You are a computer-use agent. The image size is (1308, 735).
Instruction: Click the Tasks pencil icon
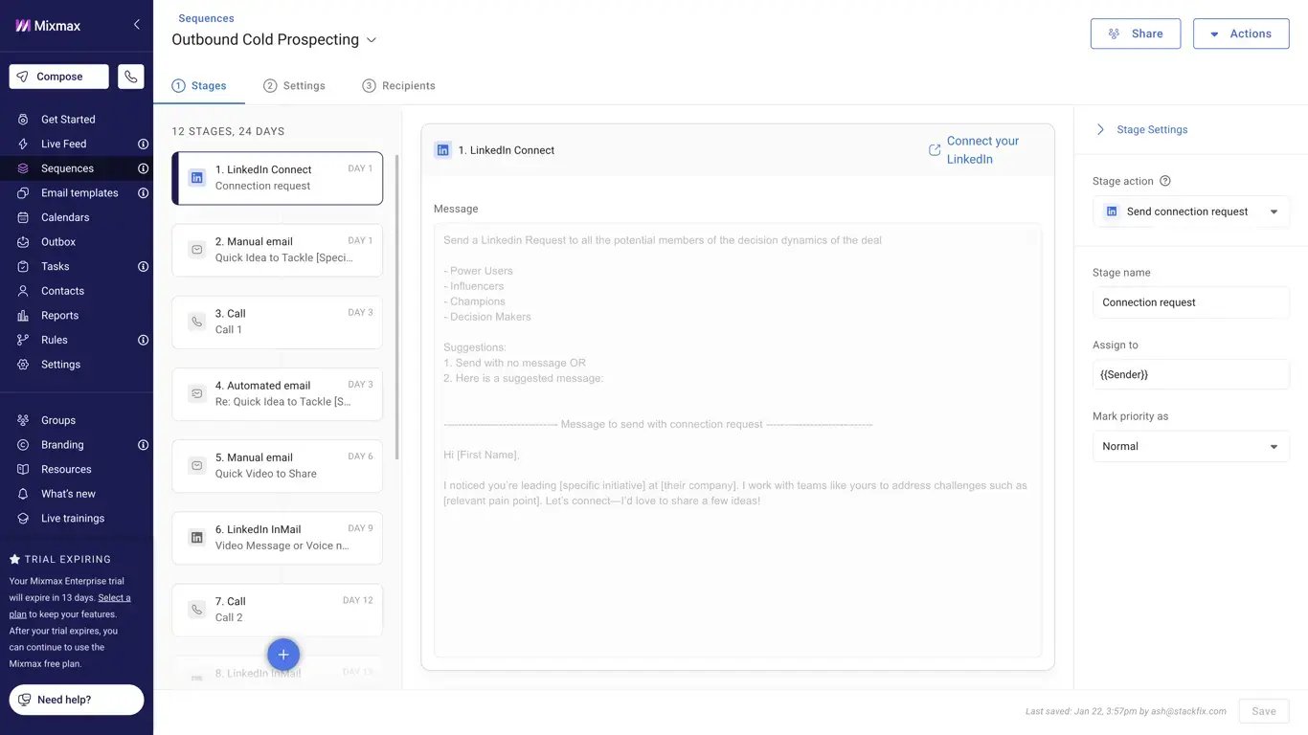[23, 266]
